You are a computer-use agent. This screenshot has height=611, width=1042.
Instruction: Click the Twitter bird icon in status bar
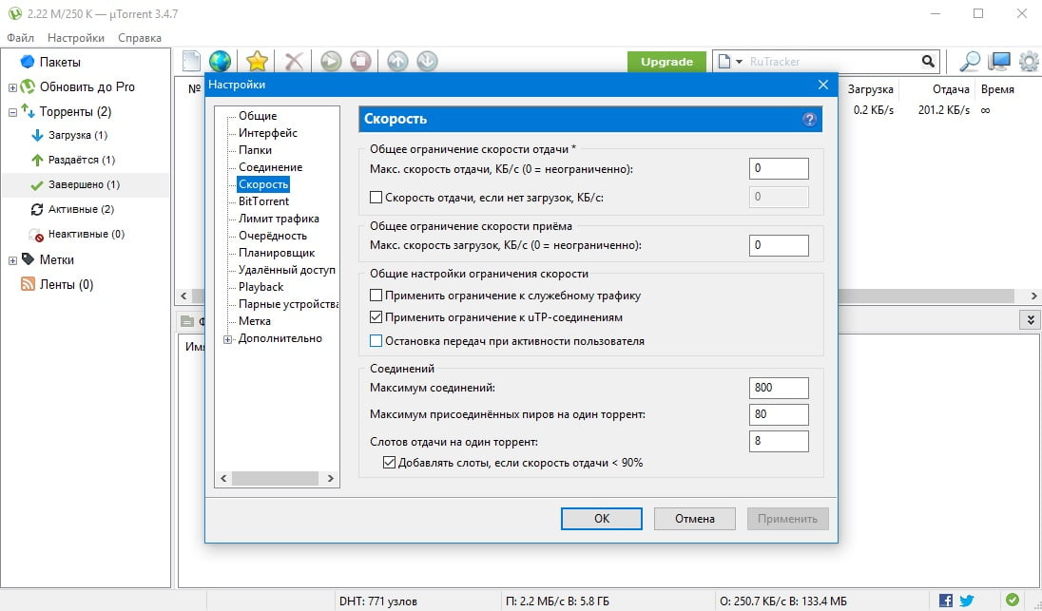coord(967,601)
